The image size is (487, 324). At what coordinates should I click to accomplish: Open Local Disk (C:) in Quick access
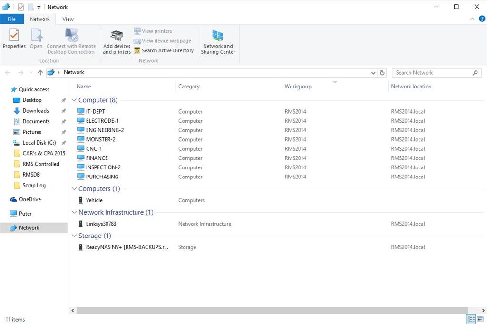[39, 143]
